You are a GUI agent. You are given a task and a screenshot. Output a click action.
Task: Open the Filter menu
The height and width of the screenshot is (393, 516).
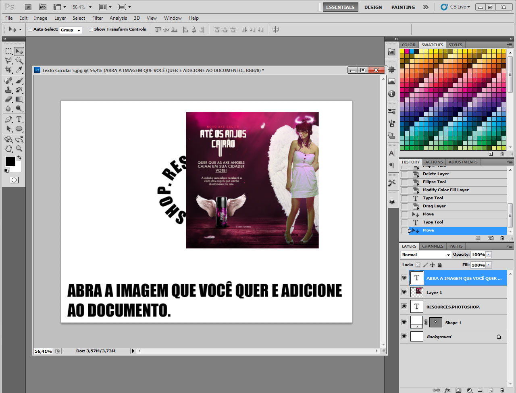[98, 18]
